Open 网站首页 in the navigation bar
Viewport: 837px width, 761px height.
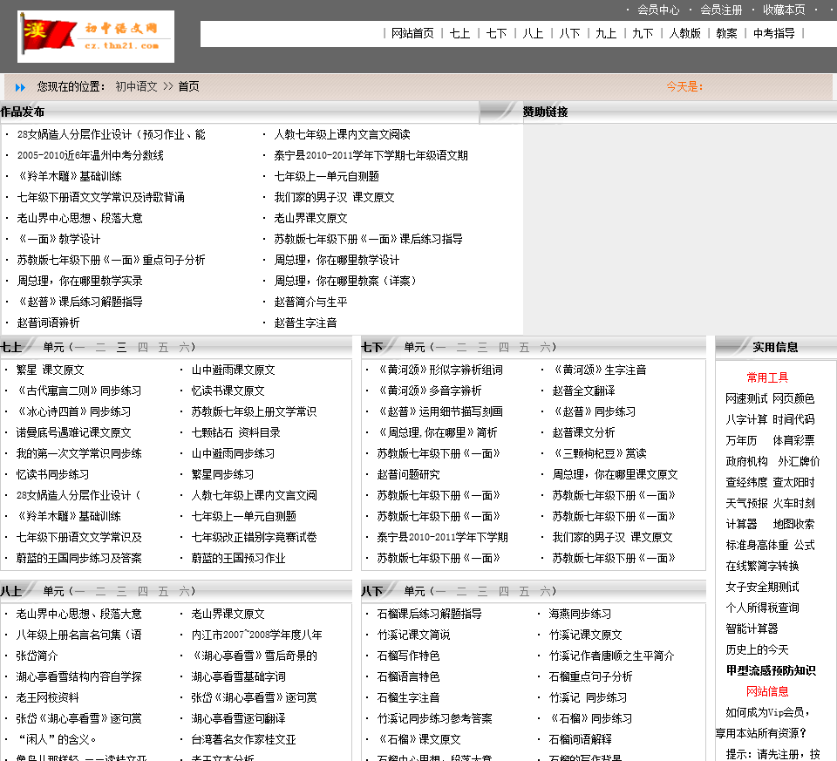(x=412, y=33)
